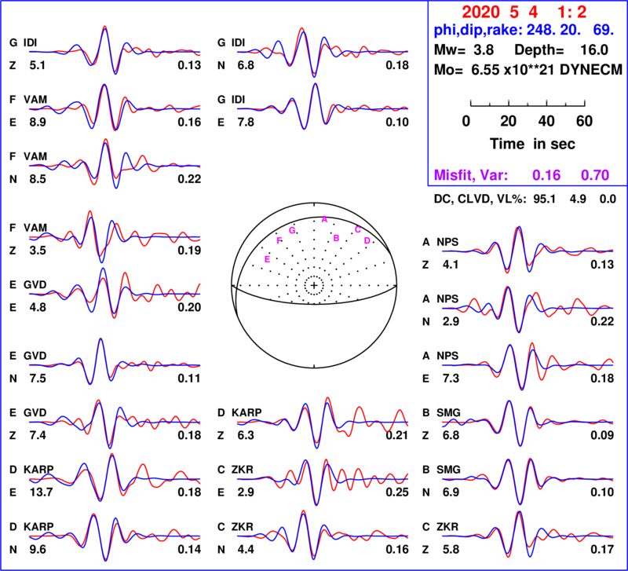Click the purple "Misfit, Var:" label

[471, 175]
